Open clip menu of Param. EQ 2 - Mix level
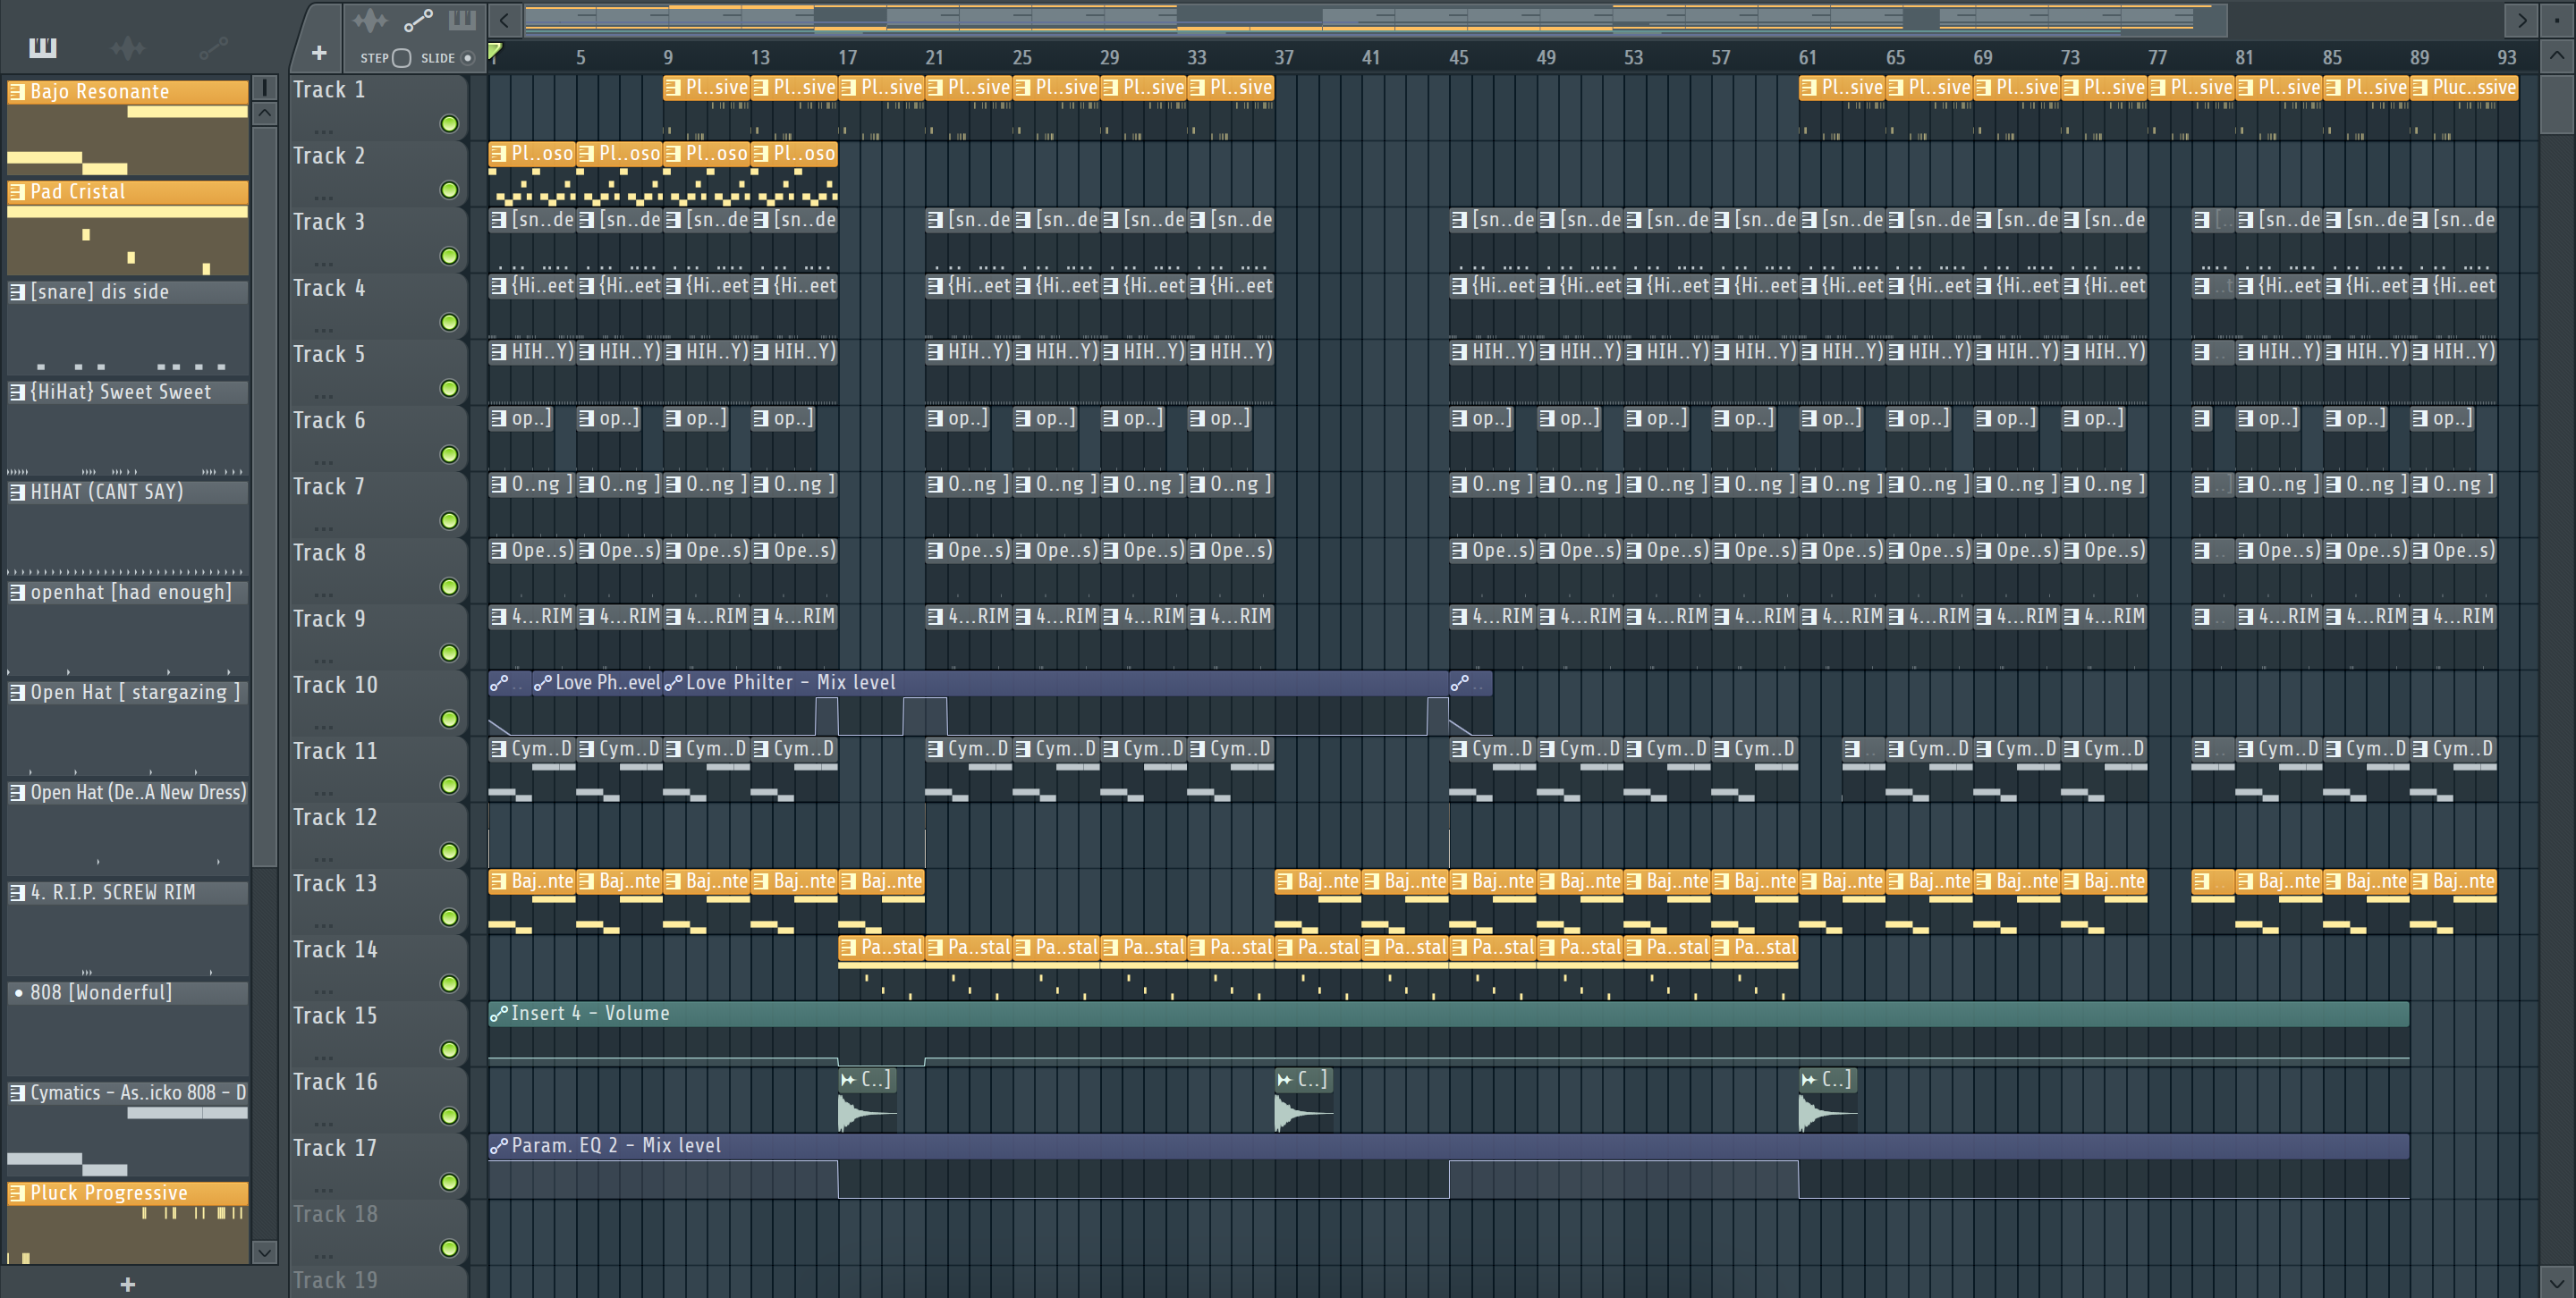 [498, 1146]
